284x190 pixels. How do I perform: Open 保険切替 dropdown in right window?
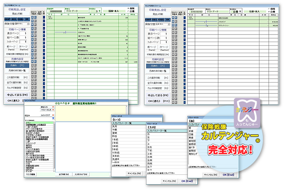pos(169,24)
